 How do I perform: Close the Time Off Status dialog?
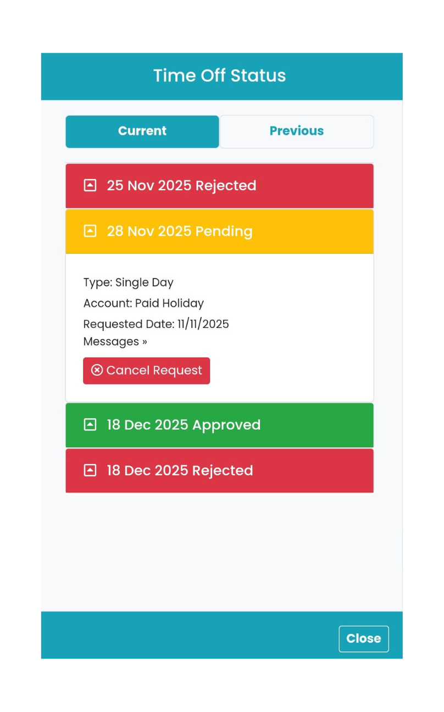pyautogui.click(x=363, y=639)
